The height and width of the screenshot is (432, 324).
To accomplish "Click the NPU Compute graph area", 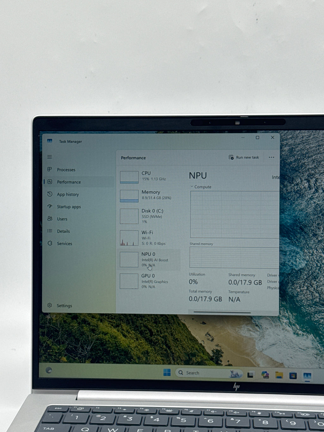I will tap(234, 215).
